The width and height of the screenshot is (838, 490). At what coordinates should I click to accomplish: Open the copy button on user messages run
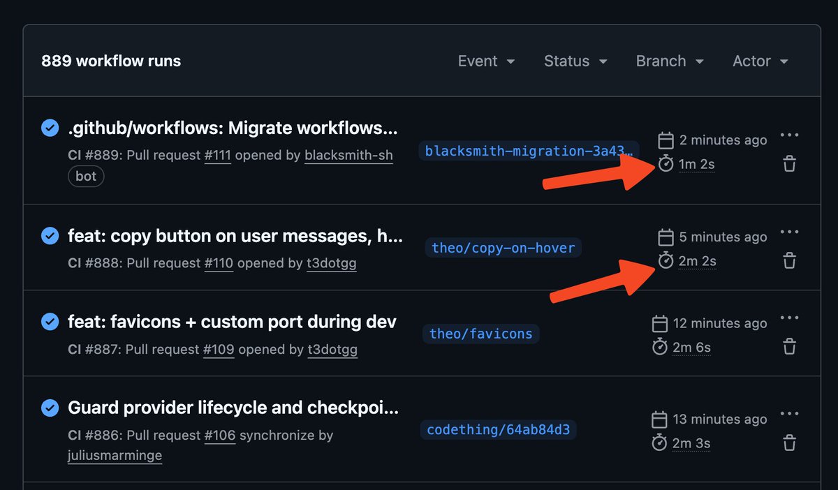235,237
